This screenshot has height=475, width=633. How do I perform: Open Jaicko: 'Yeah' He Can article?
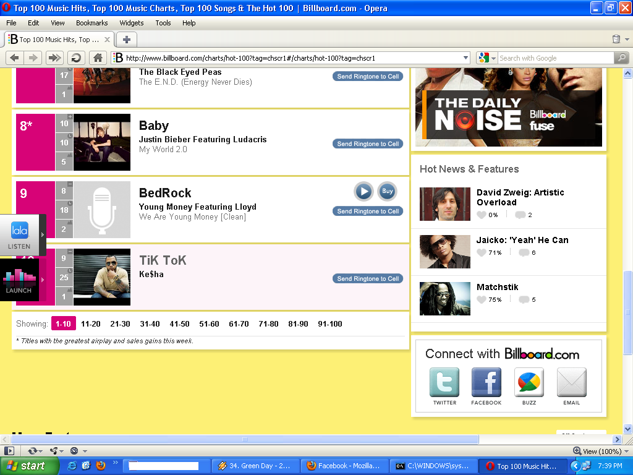coord(522,240)
